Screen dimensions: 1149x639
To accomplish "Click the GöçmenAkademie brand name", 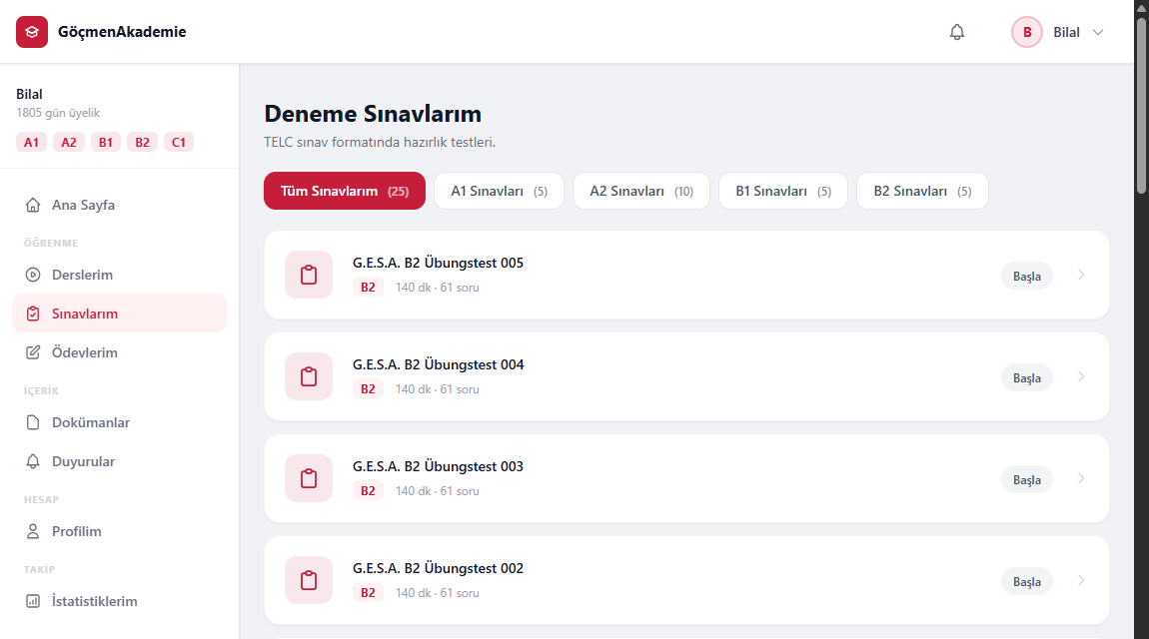I will (x=122, y=32).
